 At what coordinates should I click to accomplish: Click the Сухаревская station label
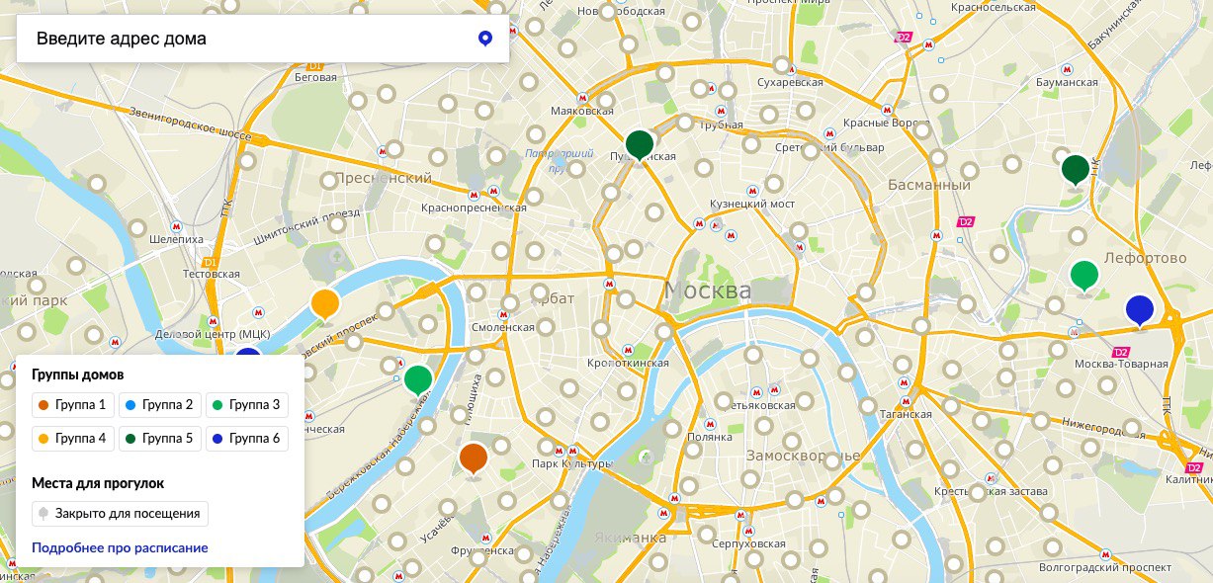tap(790, 82)
